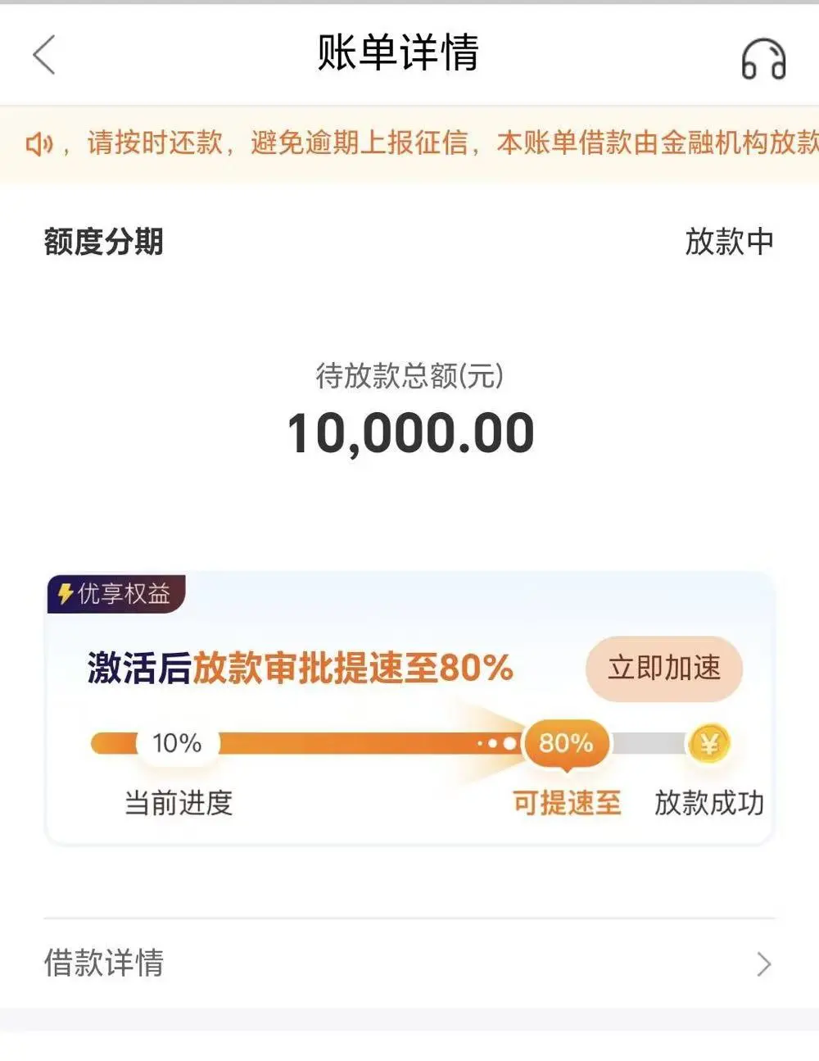
Task: Tap the 额度分期 heading
Action: pos(104,242)
